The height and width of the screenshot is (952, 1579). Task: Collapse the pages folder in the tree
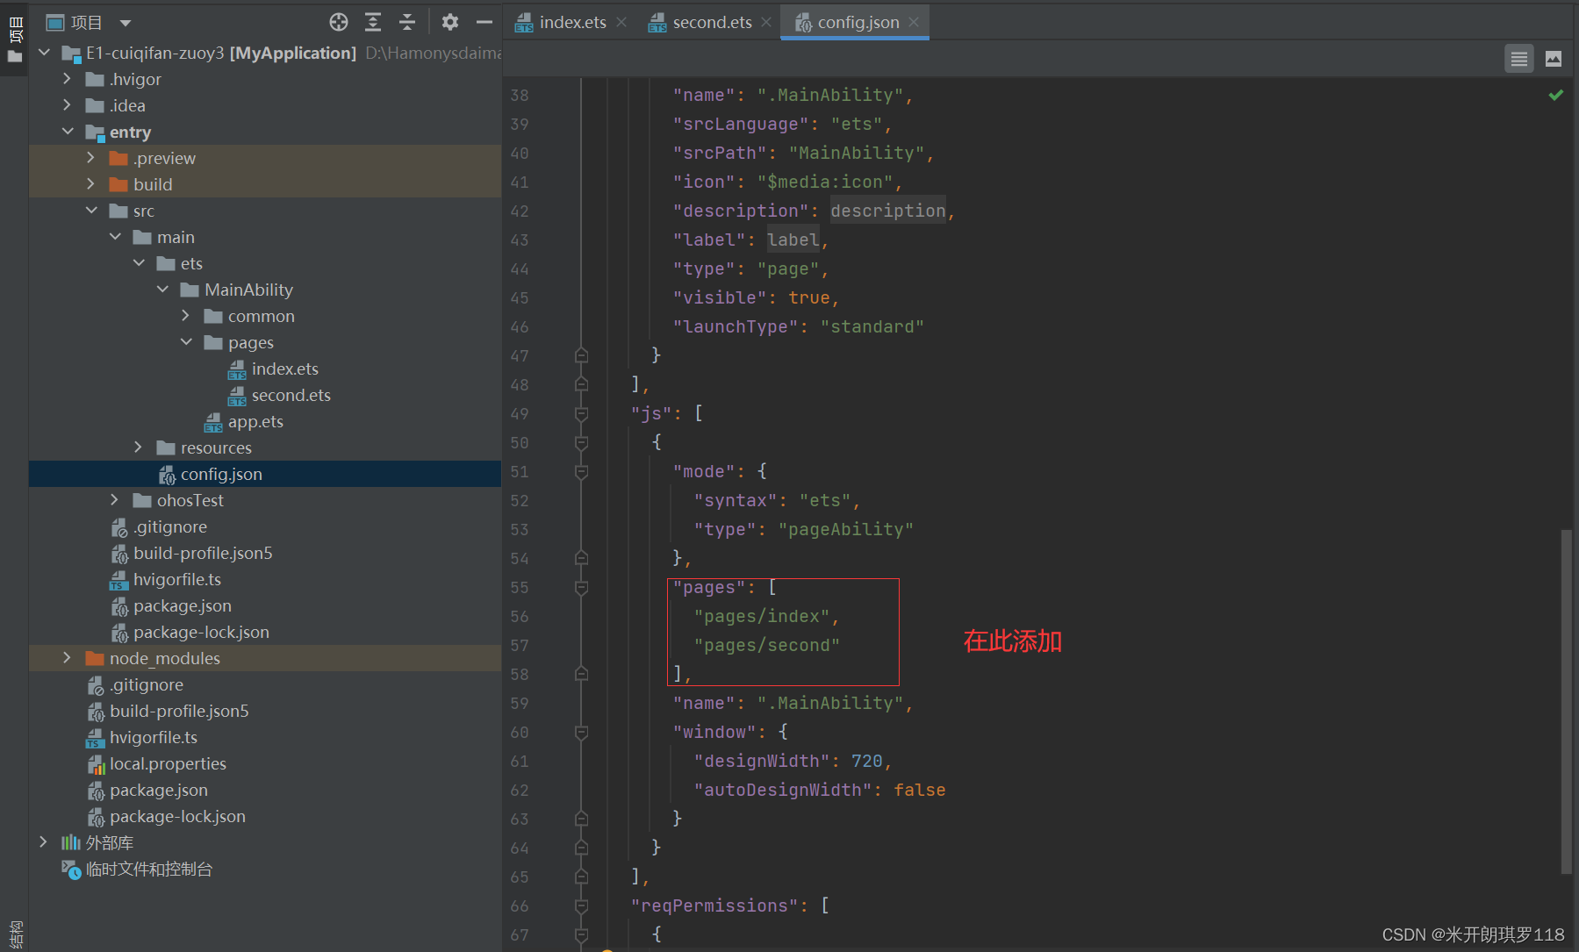(186, 342)
